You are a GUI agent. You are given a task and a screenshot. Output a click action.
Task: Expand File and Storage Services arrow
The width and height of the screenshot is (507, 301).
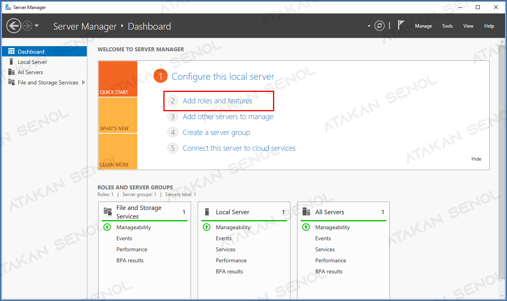click(83, 82)
